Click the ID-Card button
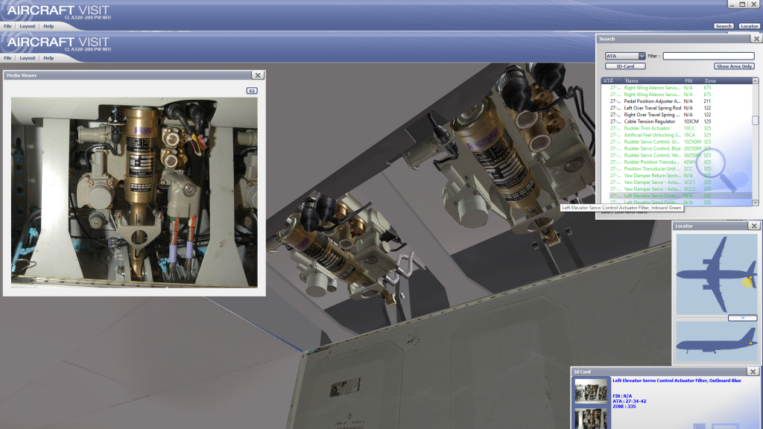Viewport: 763px width, 429px height. pyautogui.click(x=625, y=66)
